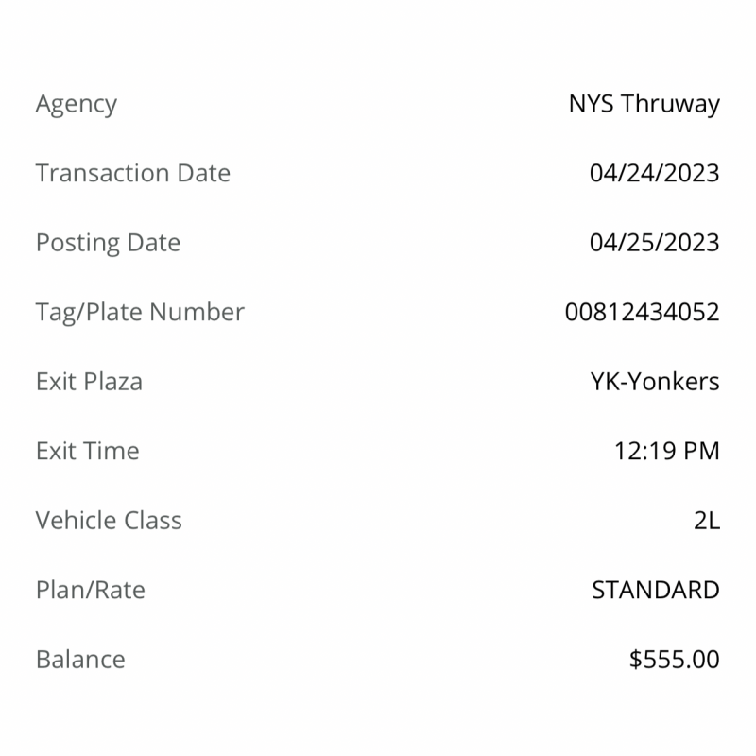Click the Agency label
756x756 pixels.
(x=77, y=105)
